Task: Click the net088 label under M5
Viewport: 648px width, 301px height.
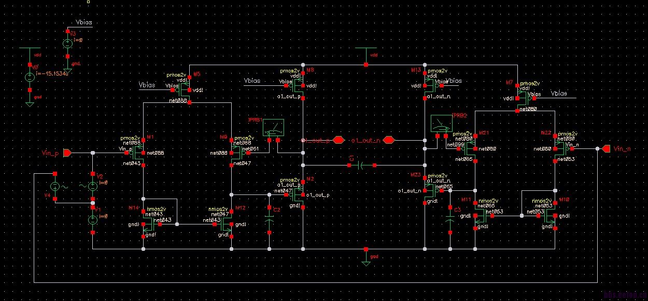Action: click(x=178, y=100)
